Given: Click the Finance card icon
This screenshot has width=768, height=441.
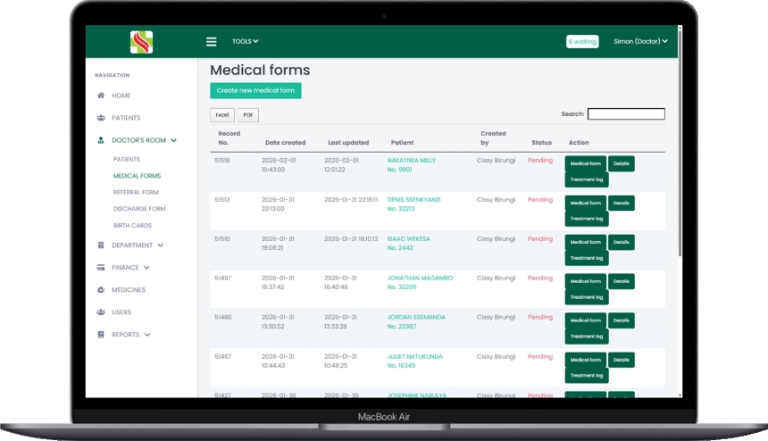Looking at the screenshot, I should coord(101,267).
